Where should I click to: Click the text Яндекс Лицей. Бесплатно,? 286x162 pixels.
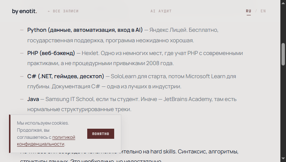184,30
